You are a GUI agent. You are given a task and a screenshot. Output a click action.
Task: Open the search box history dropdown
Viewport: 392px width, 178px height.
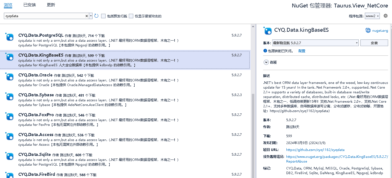(91, 16)
